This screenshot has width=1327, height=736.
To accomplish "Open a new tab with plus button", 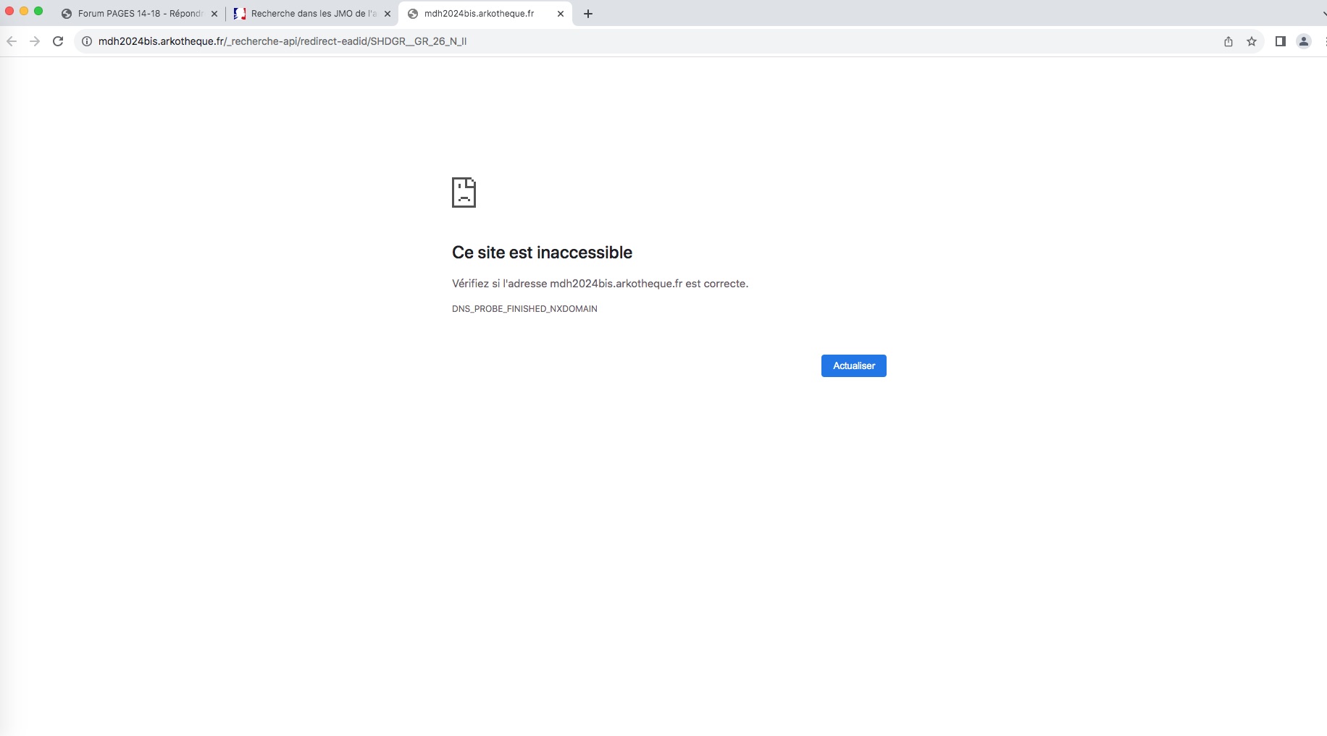I will [x=587, y=14].
